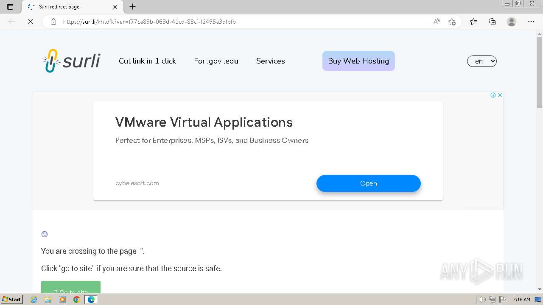Open the Windows Start menu
Image resolution: width=543 pixels, height=305 pixels.
pyautogui.click(x=12, y=299)
